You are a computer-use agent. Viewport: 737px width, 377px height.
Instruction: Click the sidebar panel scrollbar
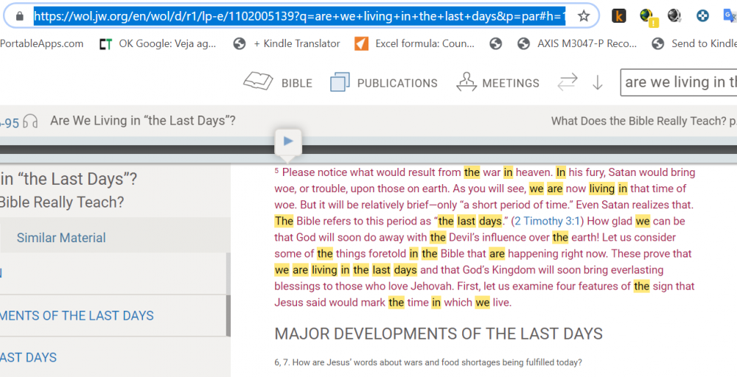[x=228, y=295]
